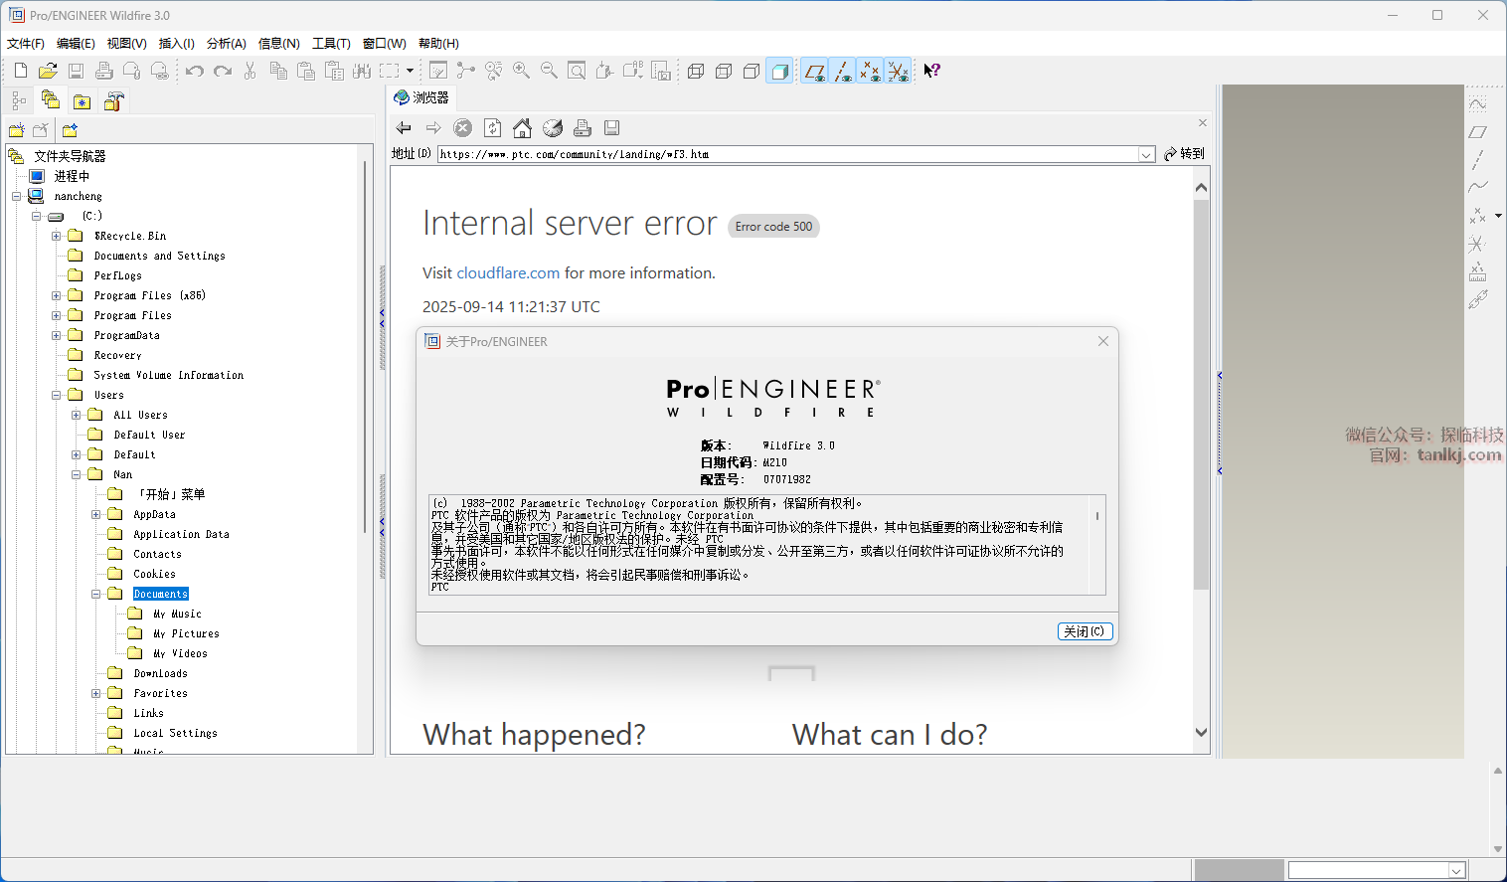Zoom in with the magnifier plus icon

tap(521, 71)
